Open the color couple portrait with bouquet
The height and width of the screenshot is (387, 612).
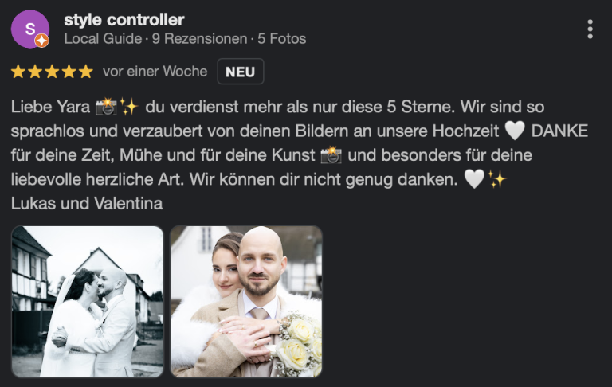click(246, 302)
